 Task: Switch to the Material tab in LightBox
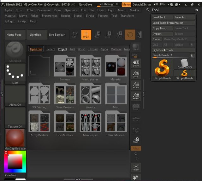coord(116,49)
